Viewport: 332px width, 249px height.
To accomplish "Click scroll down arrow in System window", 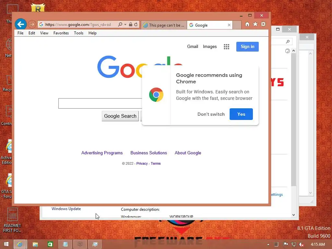I will click(293, 215).
